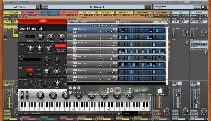Click the MIDI Drag icon
The image size is (211, 121).
[160, 90]
